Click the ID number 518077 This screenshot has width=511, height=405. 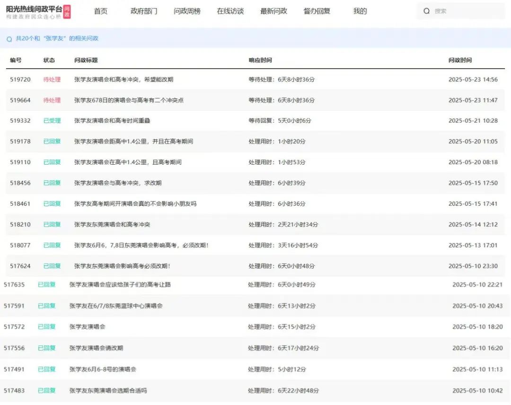point(20,245)
